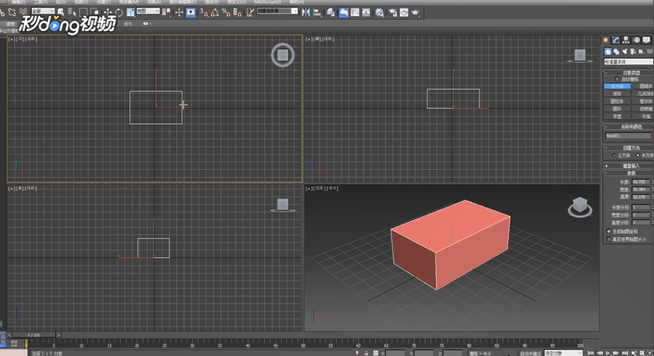
Task: Click the Align tool icon
Action: coord(318,13)
